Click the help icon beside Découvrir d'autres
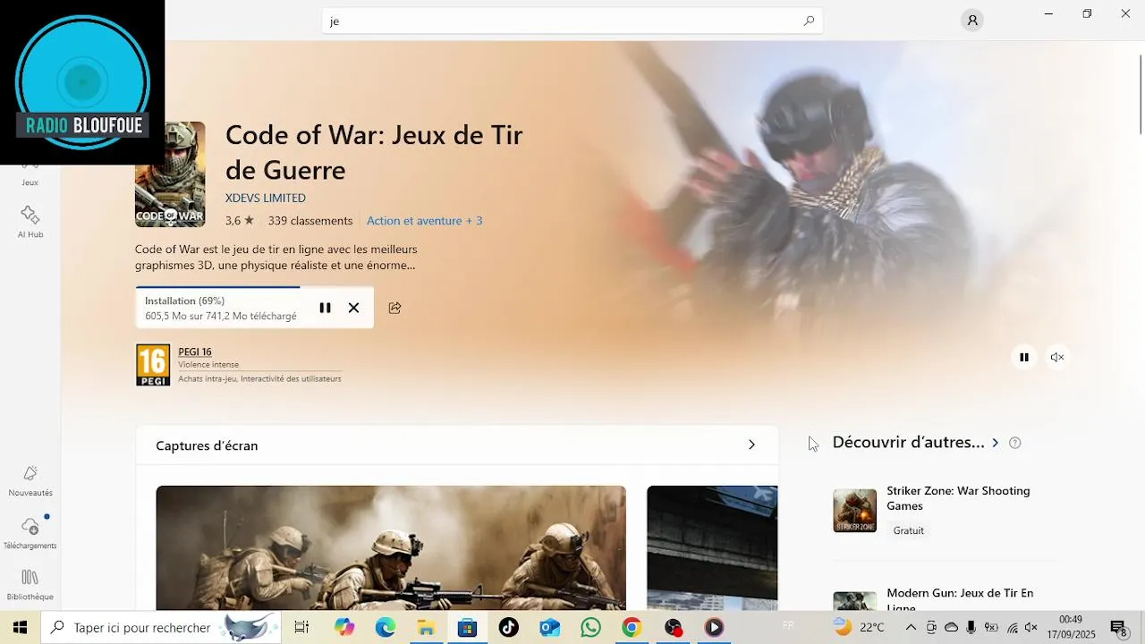This screenshot has height=644, width=1145. tap(1014, 443)
